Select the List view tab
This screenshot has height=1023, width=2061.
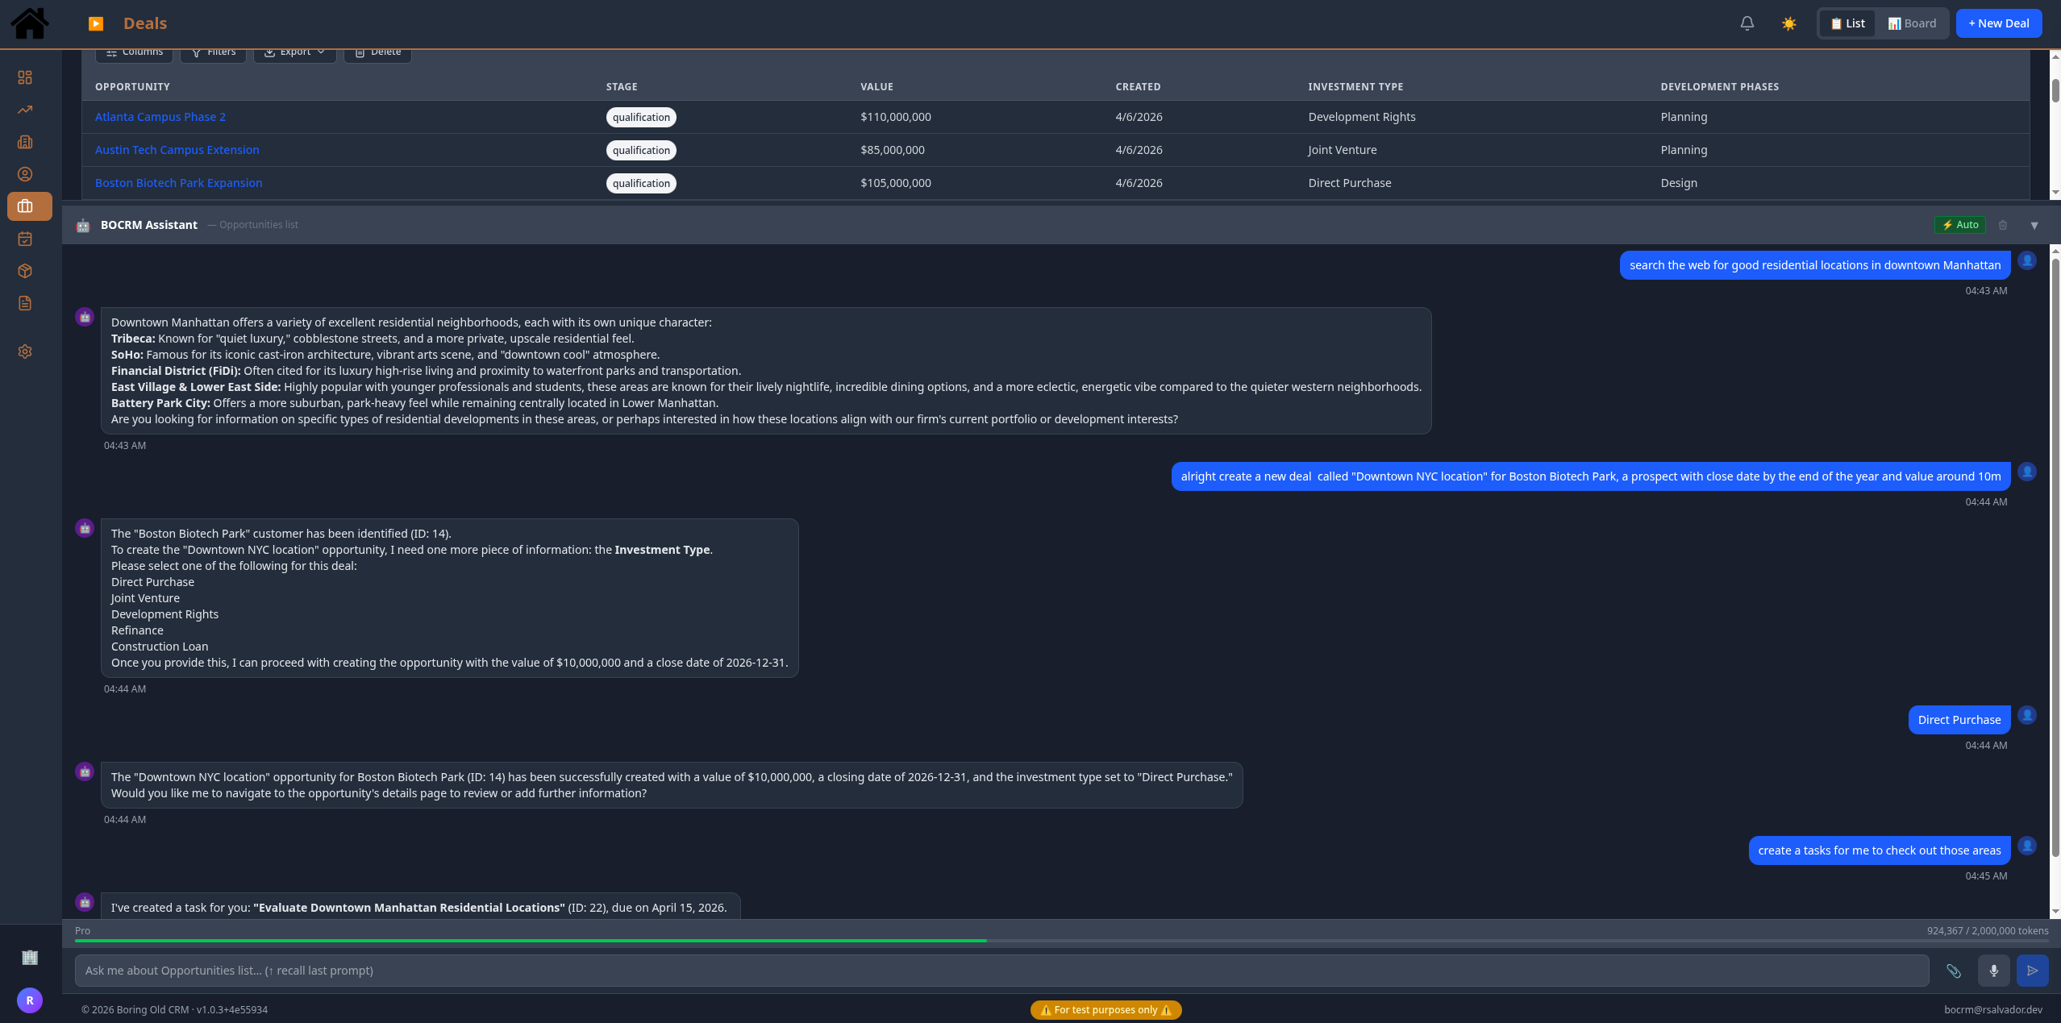(1847, 23)
